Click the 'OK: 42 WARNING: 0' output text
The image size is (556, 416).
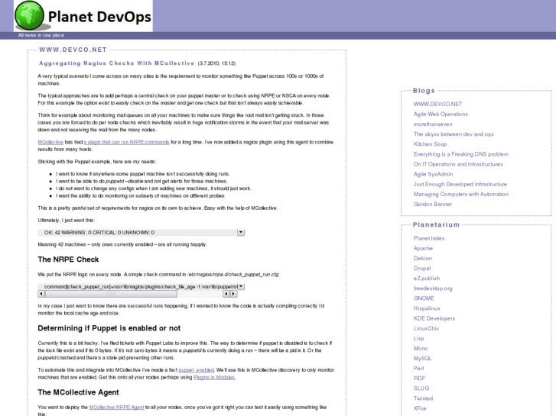[99, 233]
